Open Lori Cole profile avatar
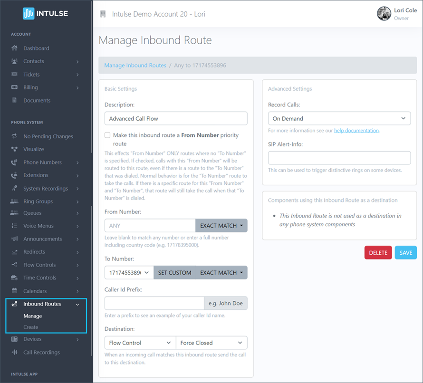 coord(384,13)
